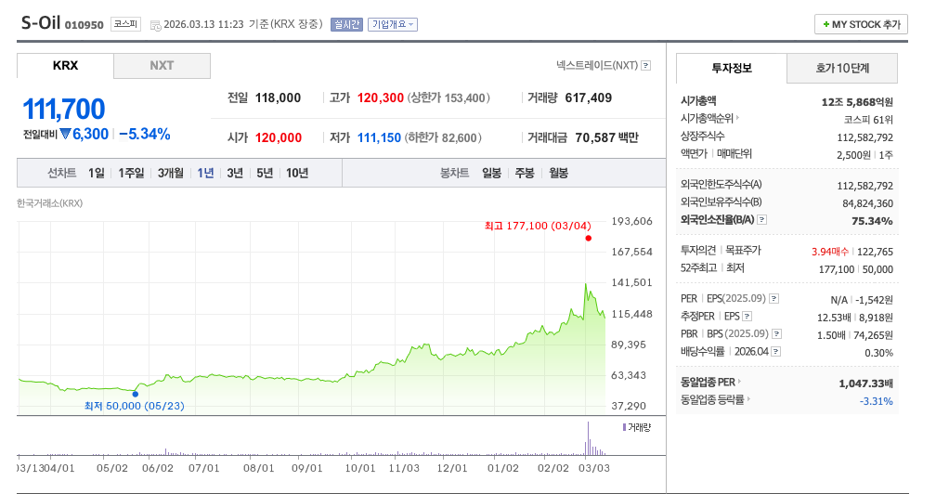Click the current price 111,700
The height and width of the screenshot is (494, 936).
click(x=64, y=110)
